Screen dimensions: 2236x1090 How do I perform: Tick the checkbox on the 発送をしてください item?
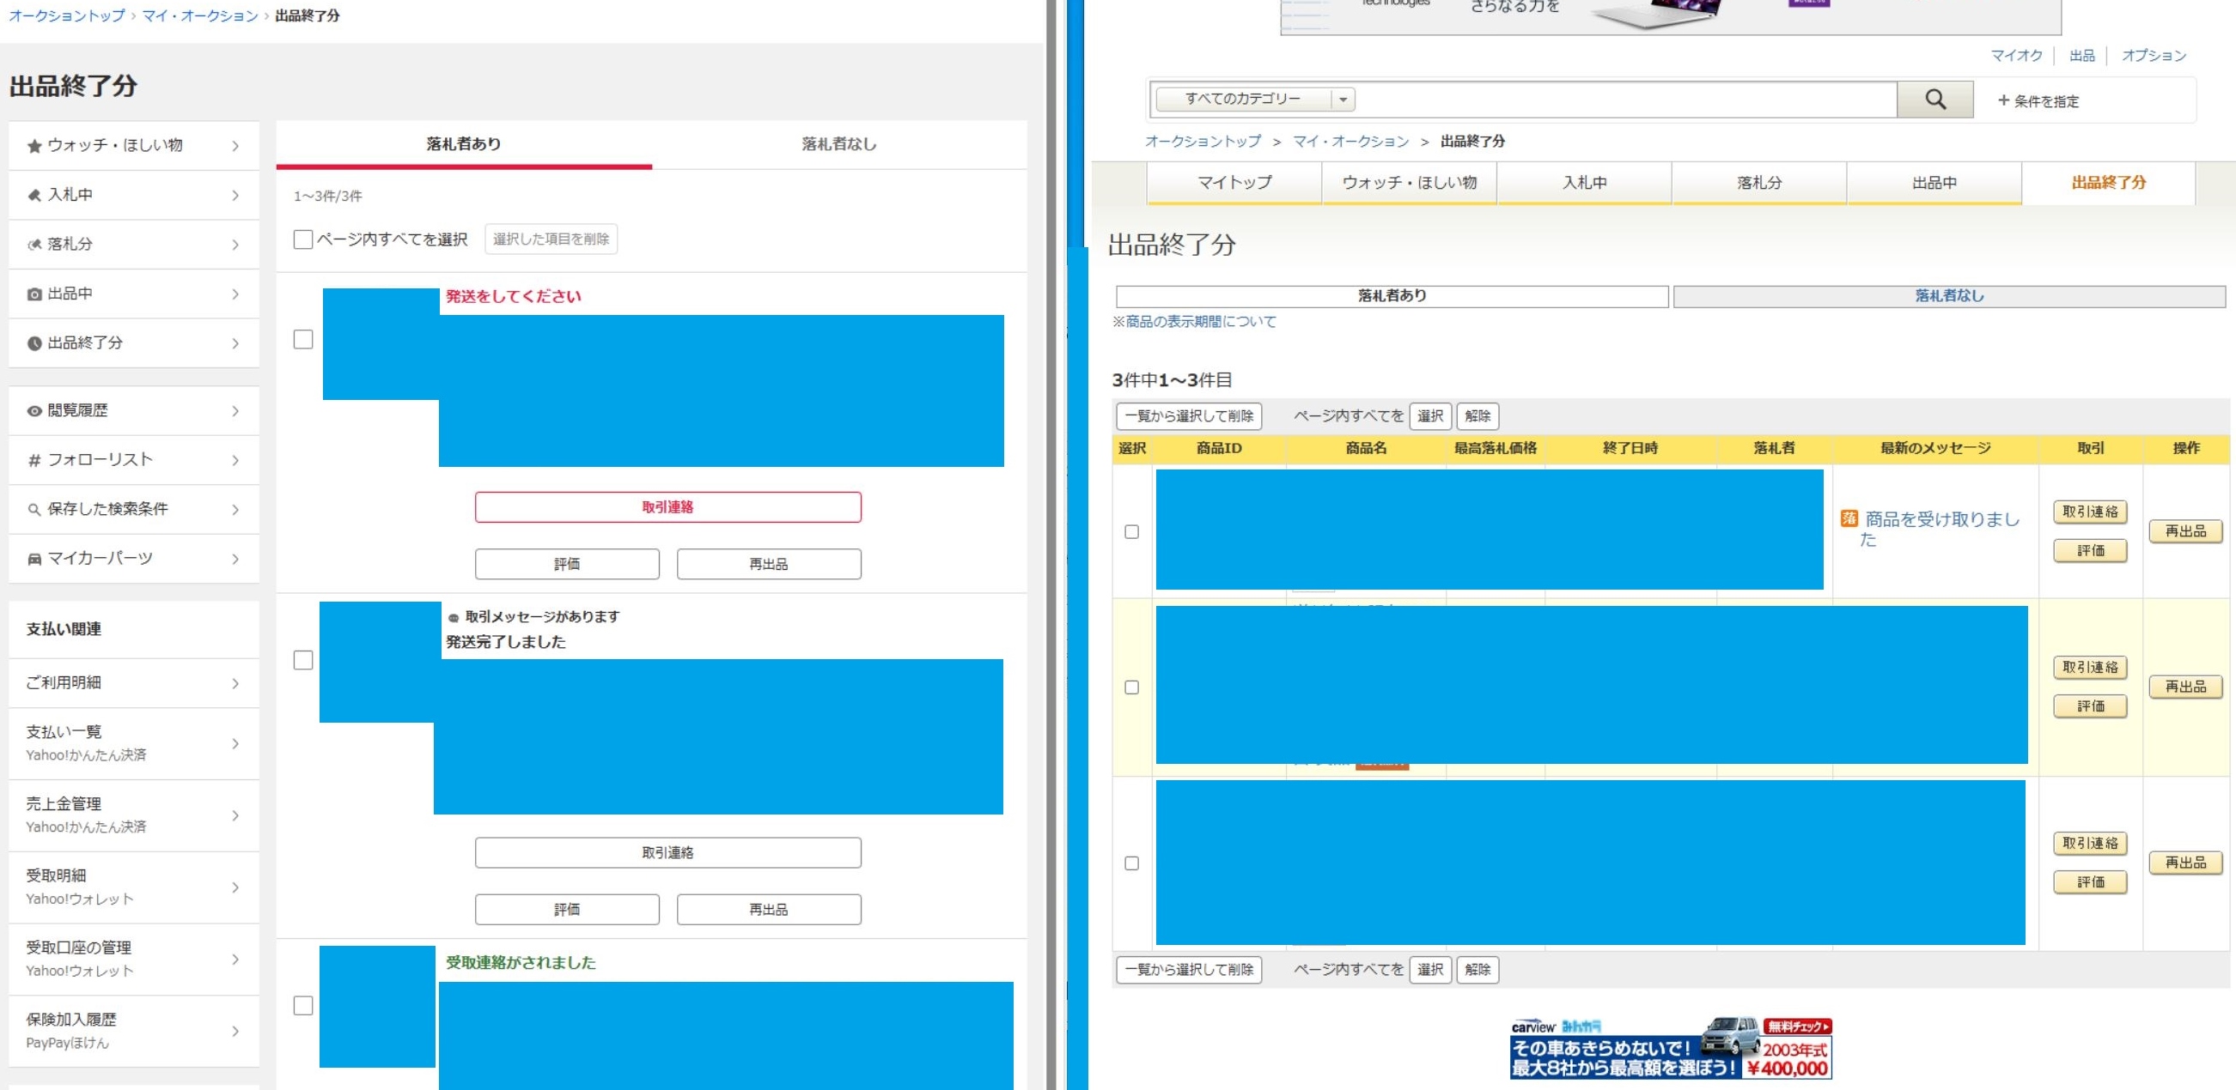[303, 340]
